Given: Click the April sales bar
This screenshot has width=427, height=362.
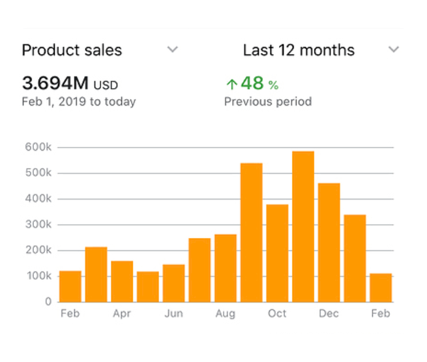Looking at the screenshot, I should click(x=122, y=281).
